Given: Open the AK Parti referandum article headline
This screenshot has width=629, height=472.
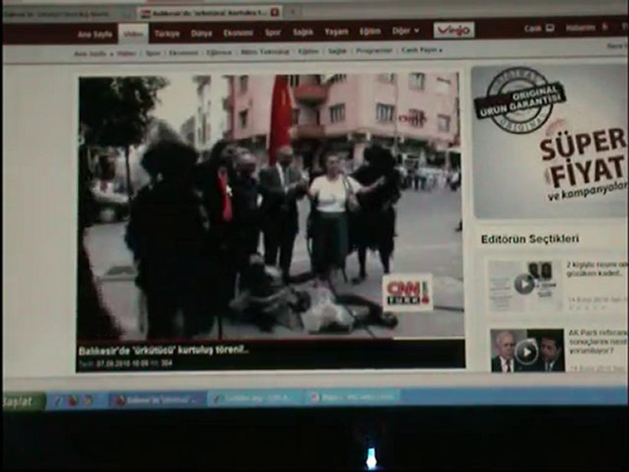Looking at the screenshot, I should coord(598,342).
